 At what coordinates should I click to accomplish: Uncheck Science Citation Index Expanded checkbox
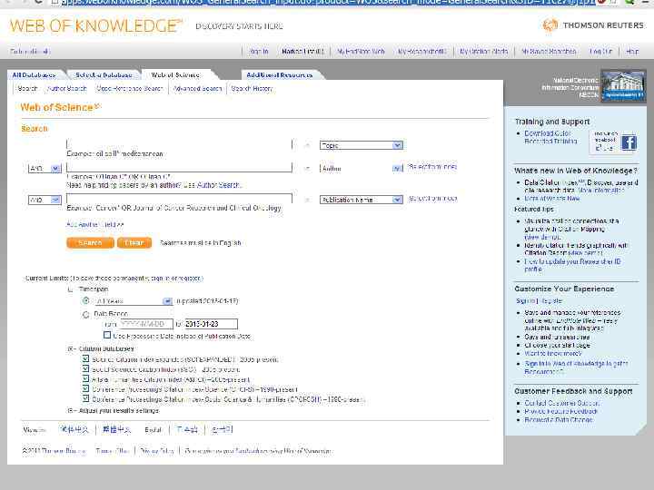(85, 358)
